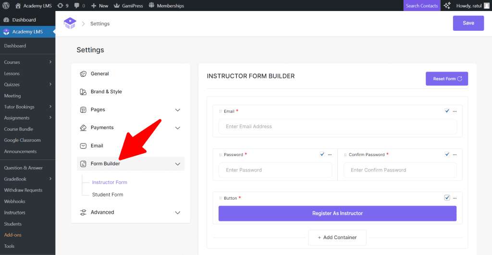Click the Form Builder icon

[83, 164]
